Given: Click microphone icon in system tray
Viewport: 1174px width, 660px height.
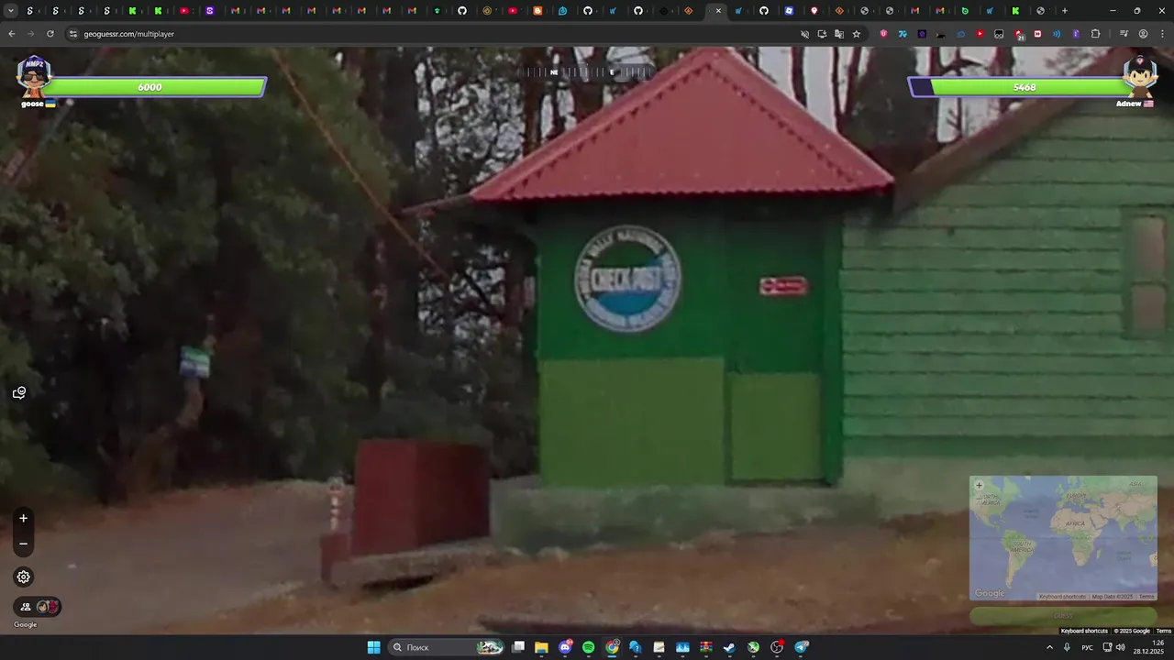Looking at the screenshot, I should click(1069, 647).
